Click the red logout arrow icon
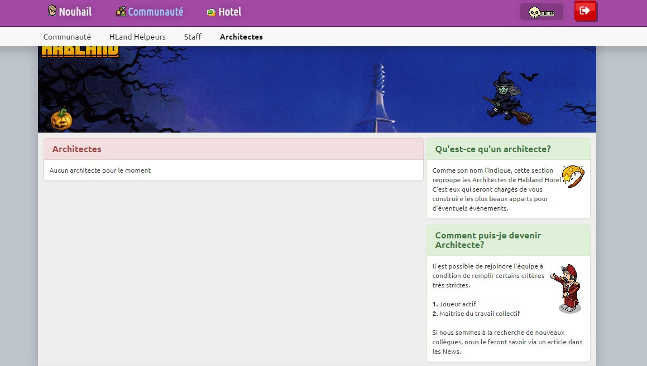The image size is (647, 366). [x=585, y=11]
